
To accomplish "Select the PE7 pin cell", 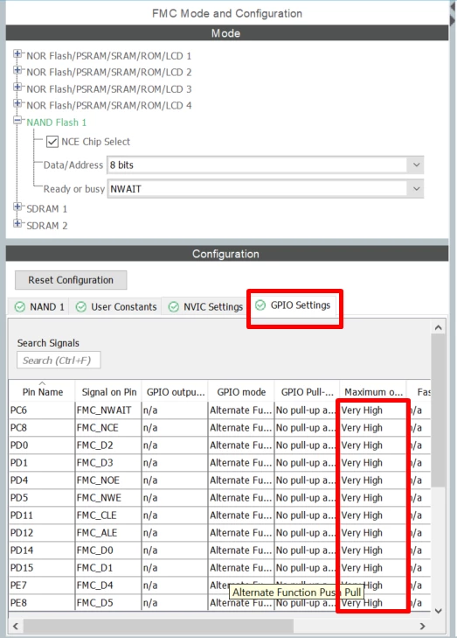I will 42,585.
